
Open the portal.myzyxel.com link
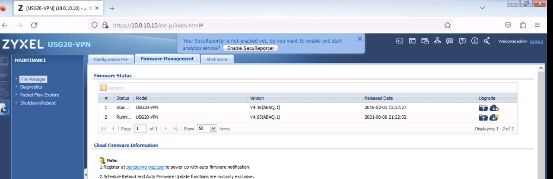click(145, 167)
